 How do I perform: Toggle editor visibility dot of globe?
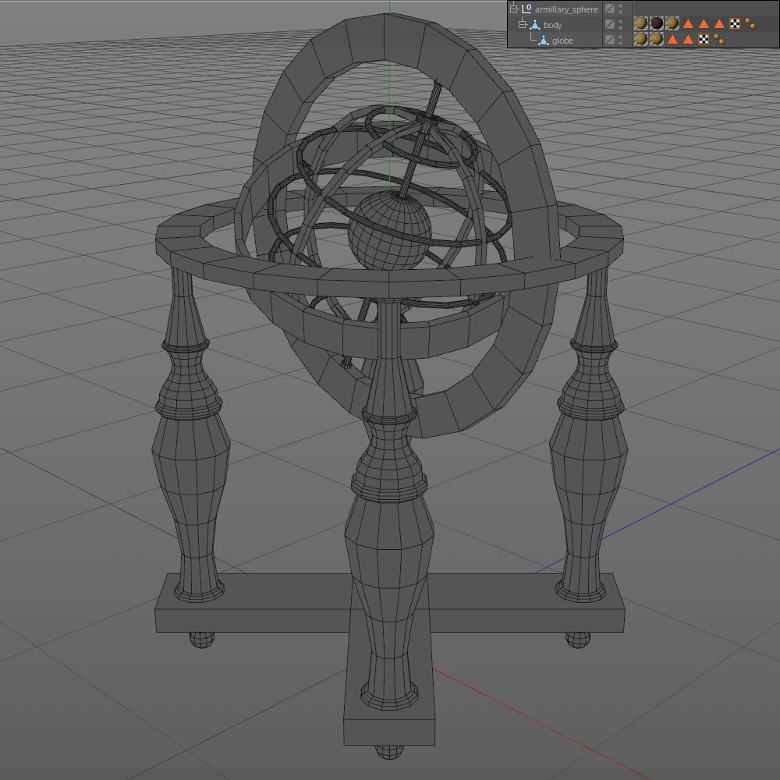click(620, 37)
